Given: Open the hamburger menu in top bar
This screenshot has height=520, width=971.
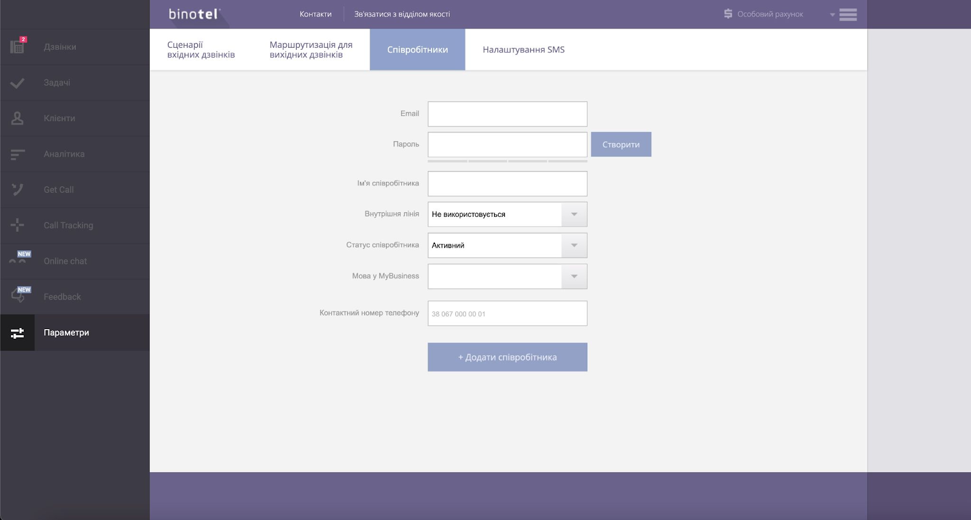Looking at the screenshot, I should [848, 15].
